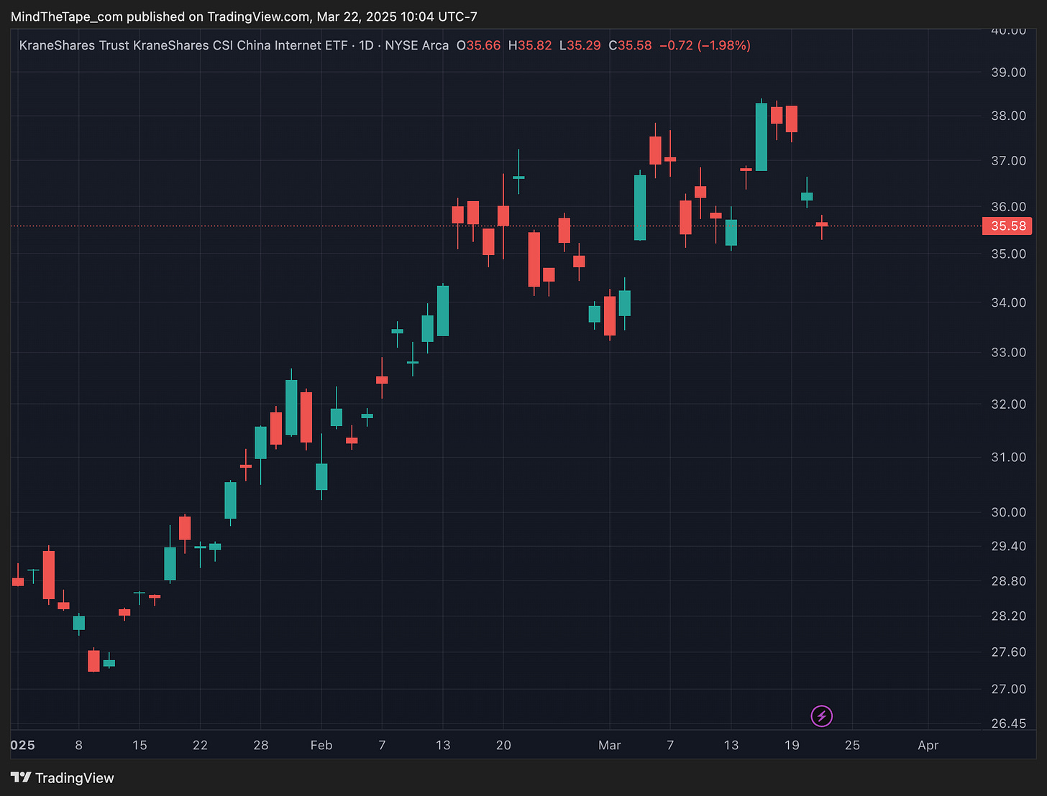Click the Mar date axis label
Viewport: 1047px width, 796px height.
tap(609, 745)
